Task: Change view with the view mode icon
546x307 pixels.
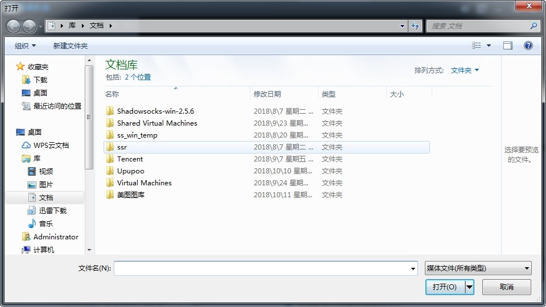Action: [x=477, y=45]
